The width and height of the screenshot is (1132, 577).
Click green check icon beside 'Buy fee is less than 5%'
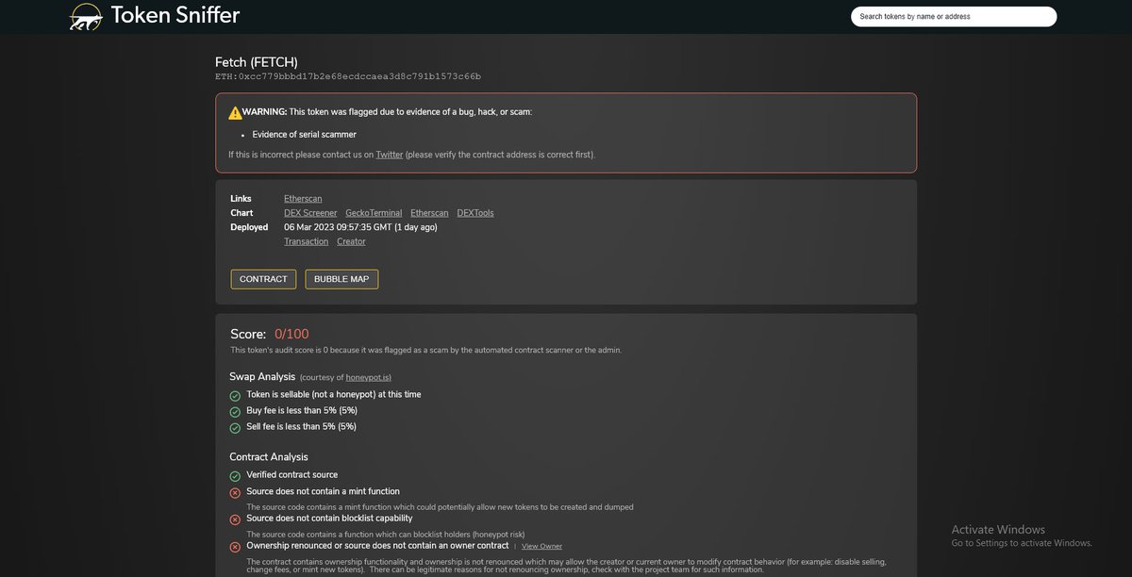(x=235, y=412)
